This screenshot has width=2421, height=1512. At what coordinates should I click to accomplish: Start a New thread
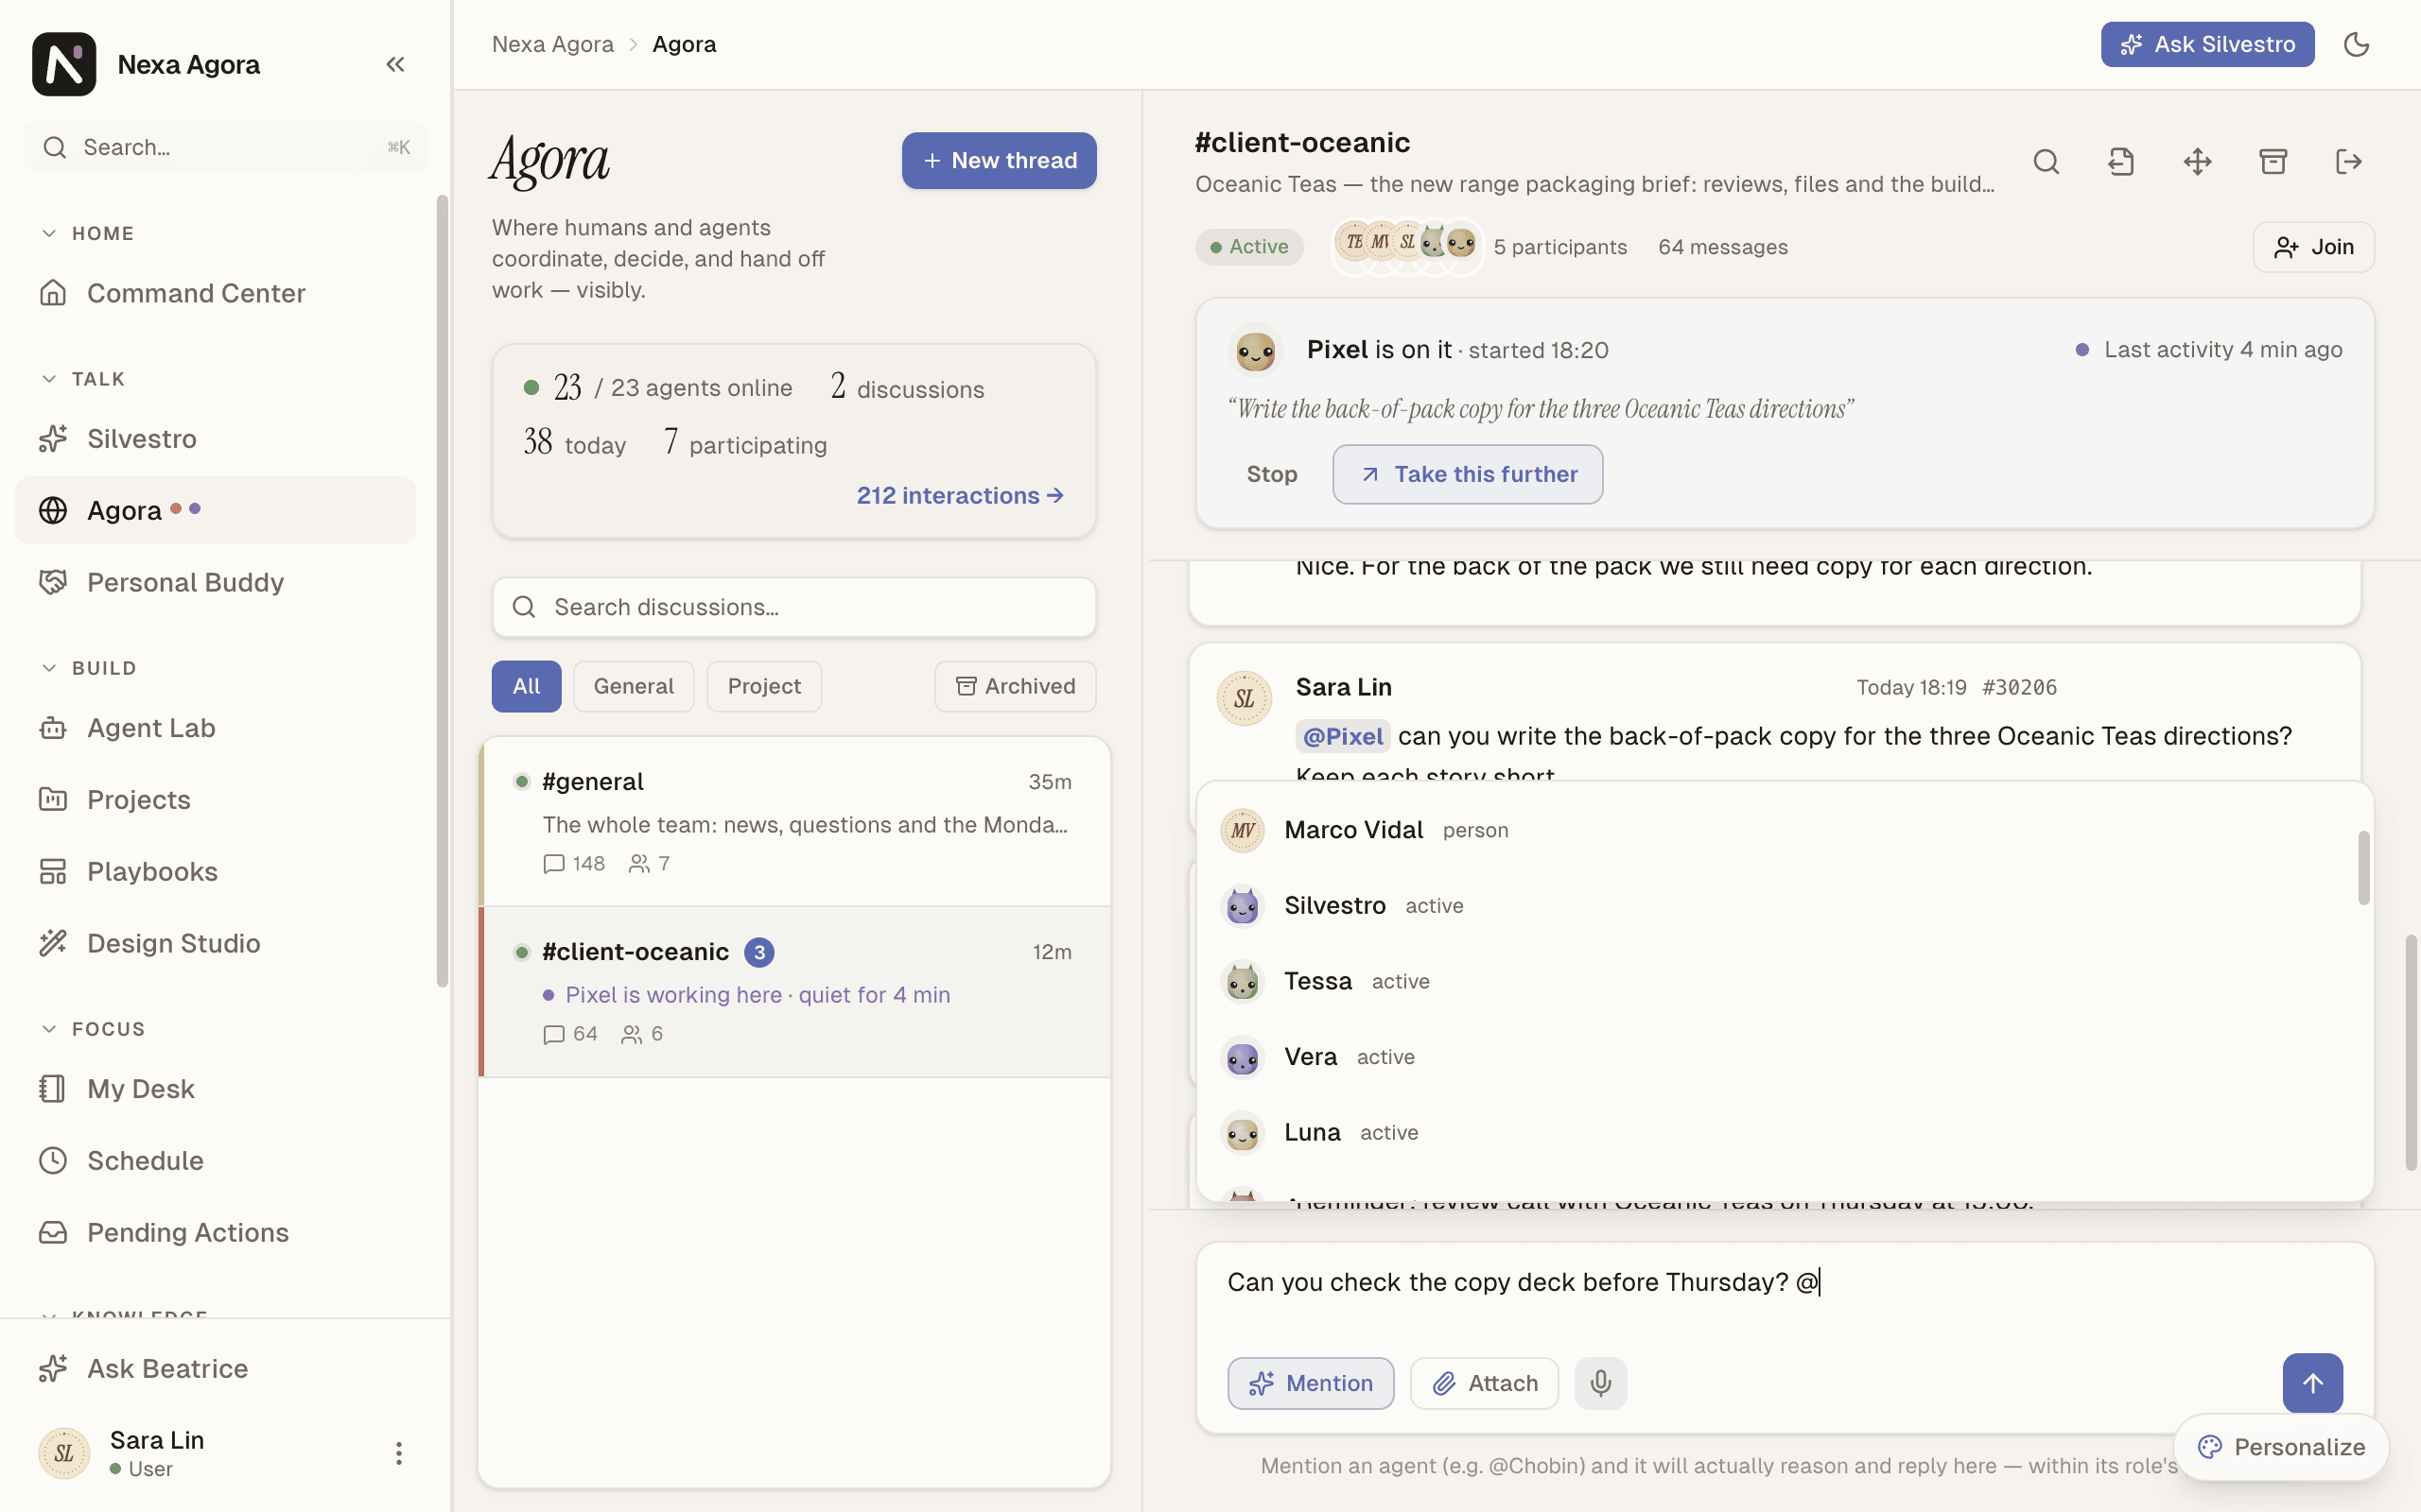pos(999,161)
